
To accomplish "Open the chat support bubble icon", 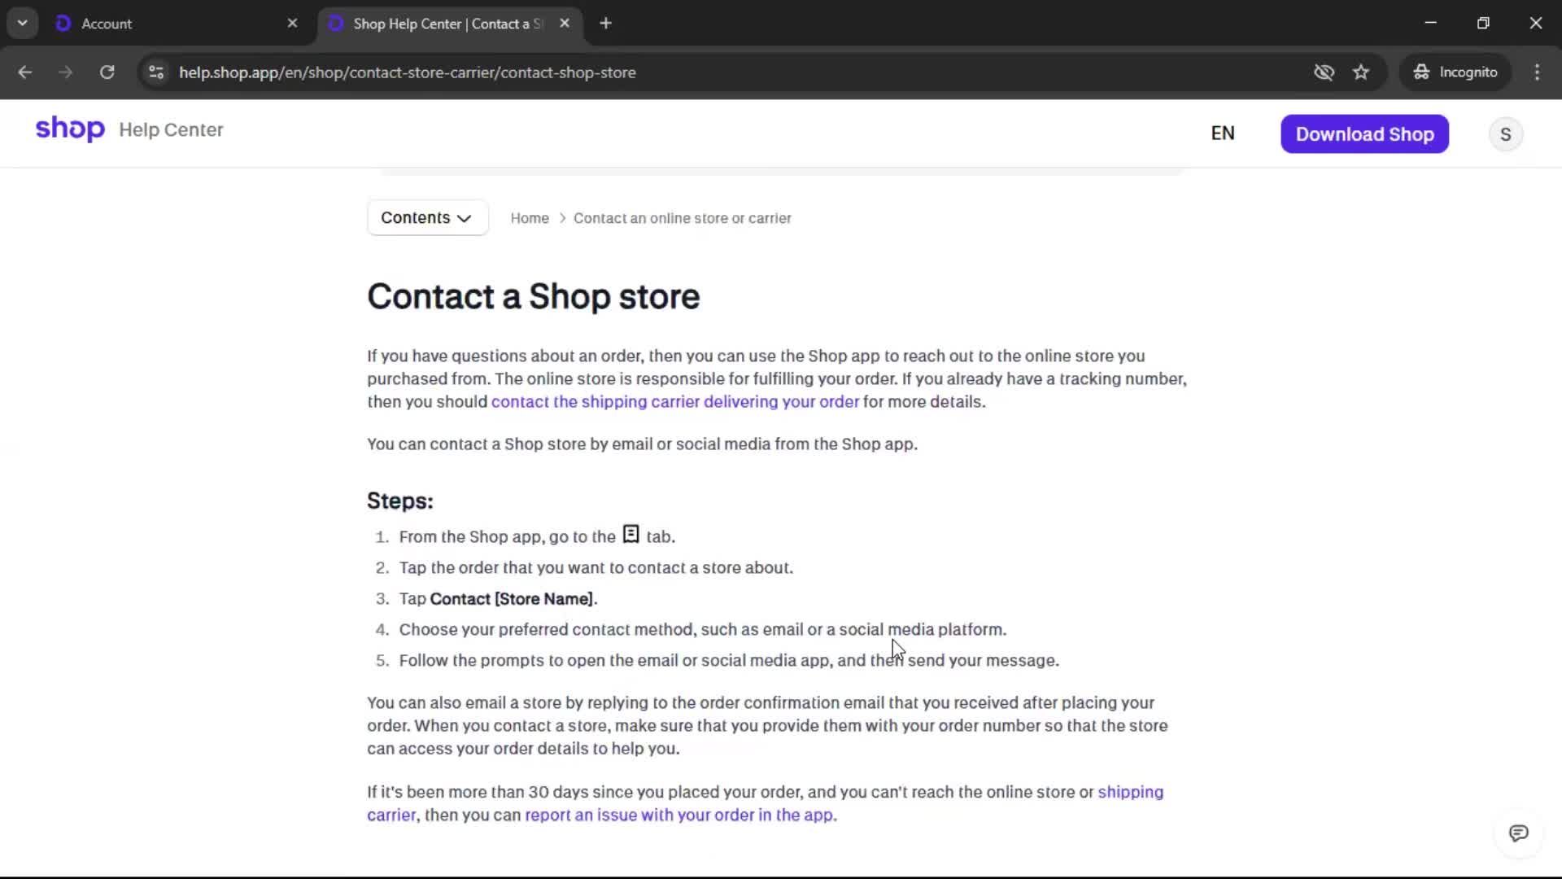I will tap(1518, 833).
